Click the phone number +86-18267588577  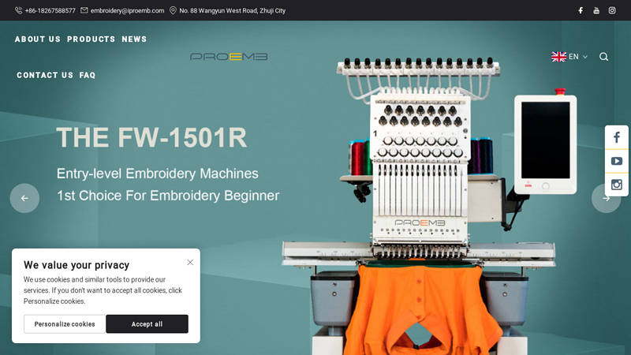pyautogui.click(x=50, y=10)
